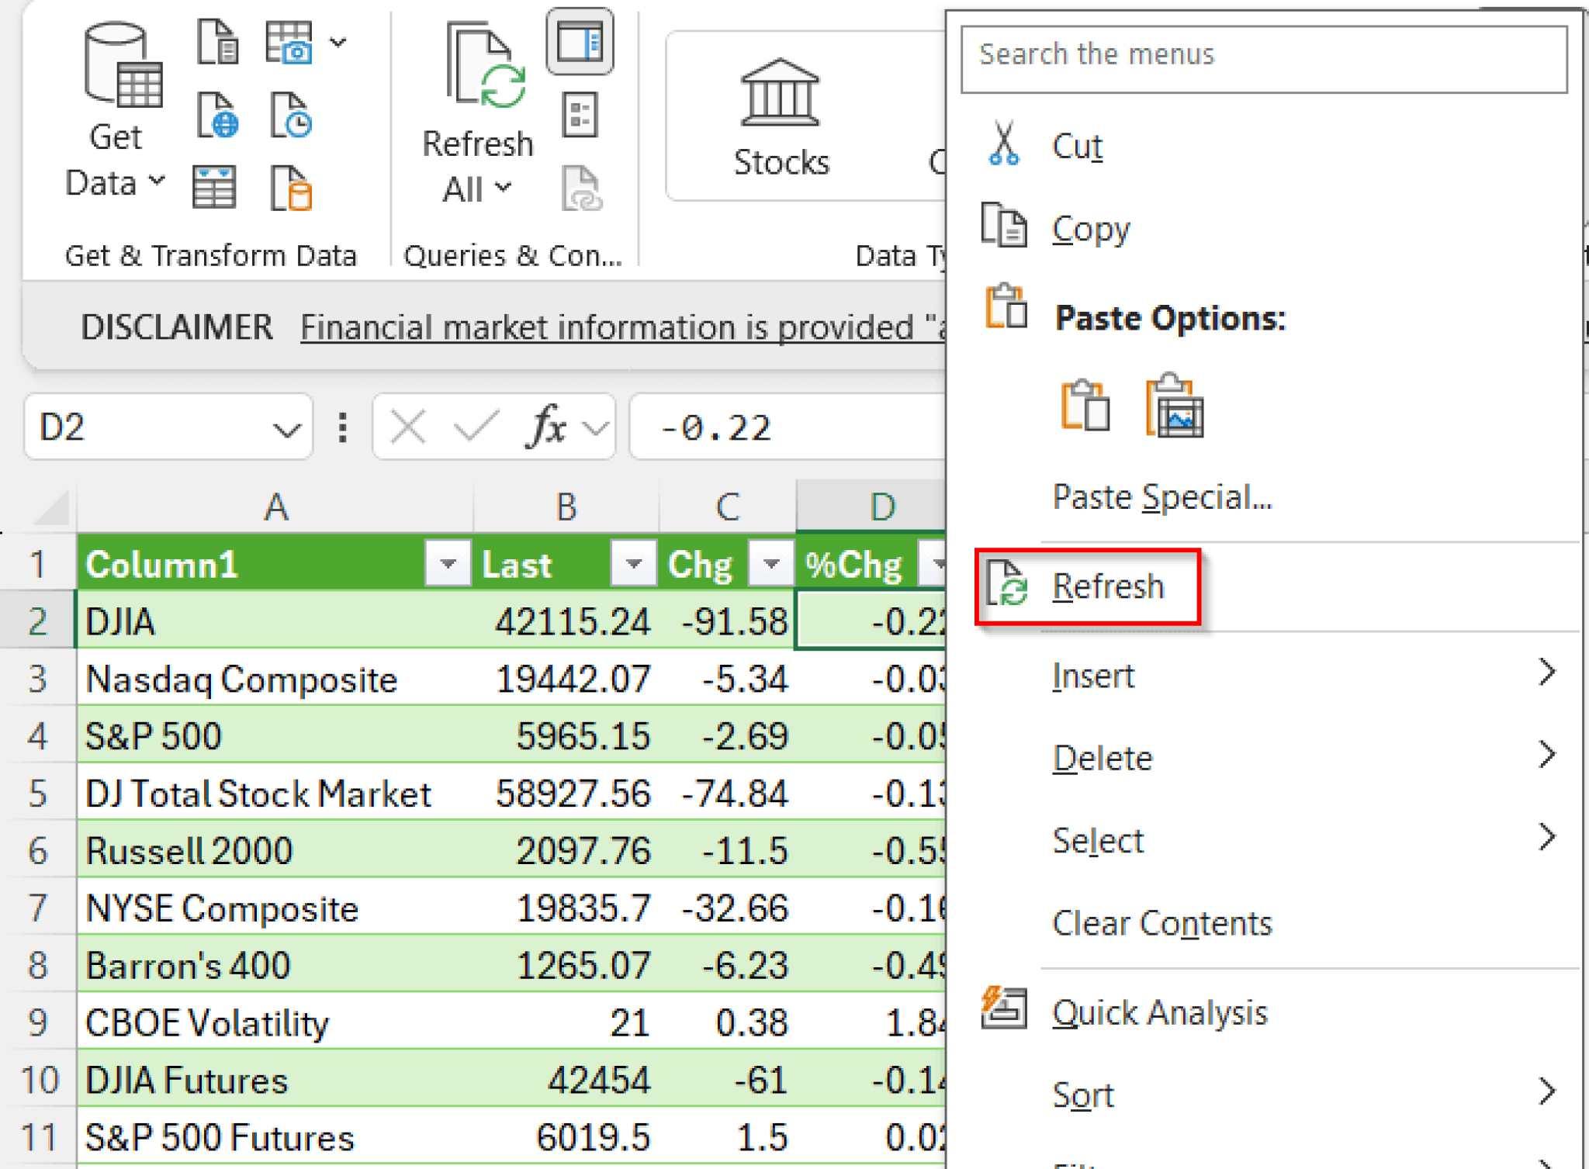Click Paste Special in the context menu

(x=1161, y=497)
